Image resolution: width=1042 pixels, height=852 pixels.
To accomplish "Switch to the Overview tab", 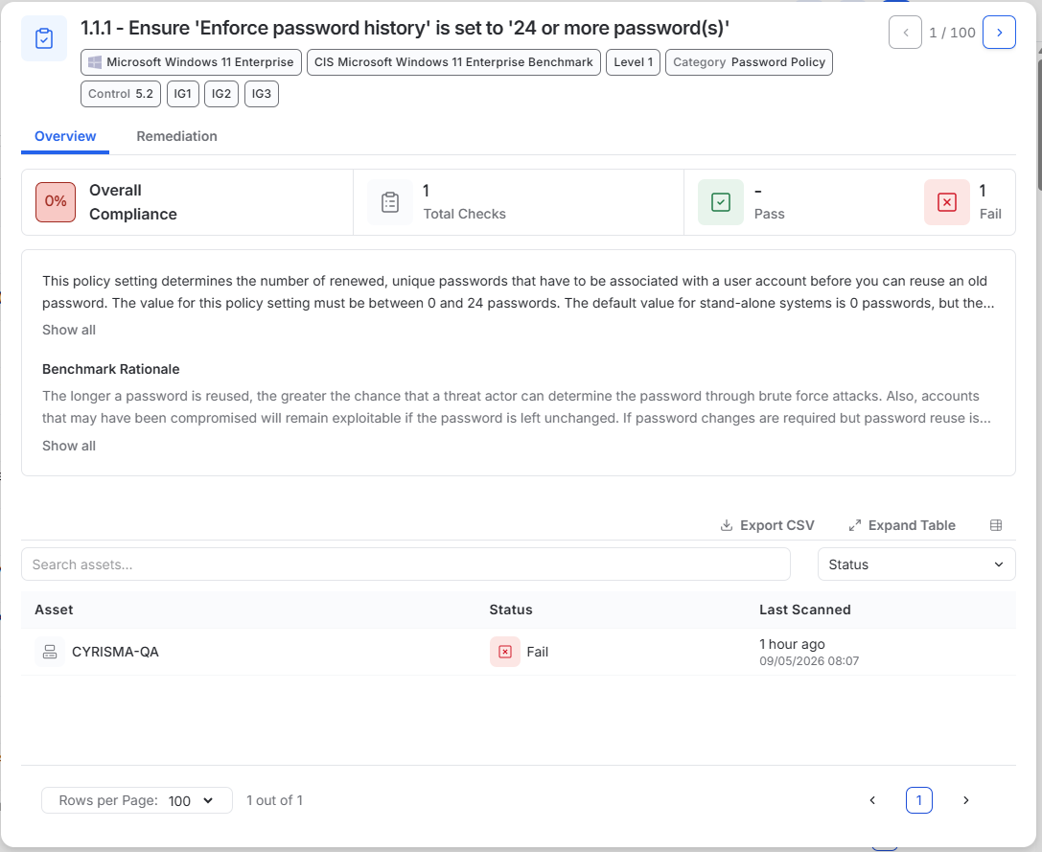I will tap(65, 136).
